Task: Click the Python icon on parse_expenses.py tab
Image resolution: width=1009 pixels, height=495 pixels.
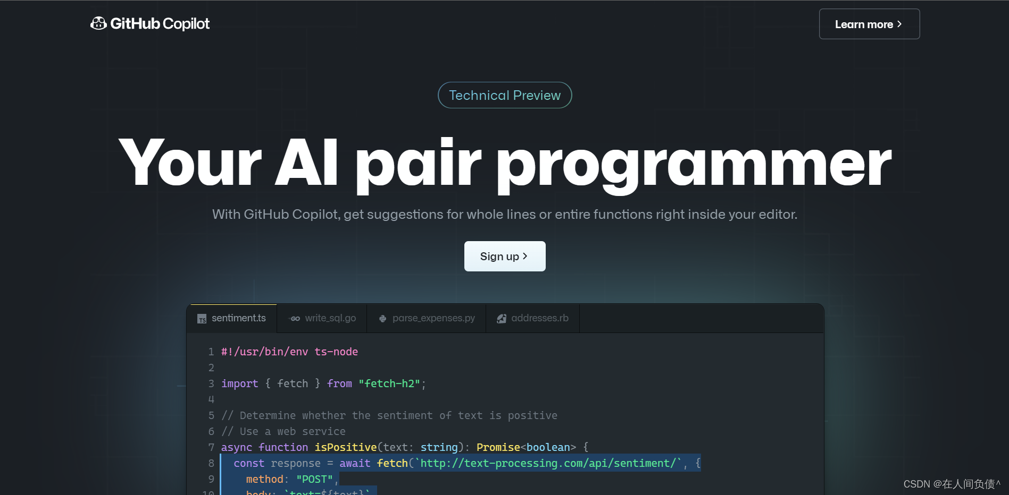Action: pyautogui.click(x=382, y=319)
